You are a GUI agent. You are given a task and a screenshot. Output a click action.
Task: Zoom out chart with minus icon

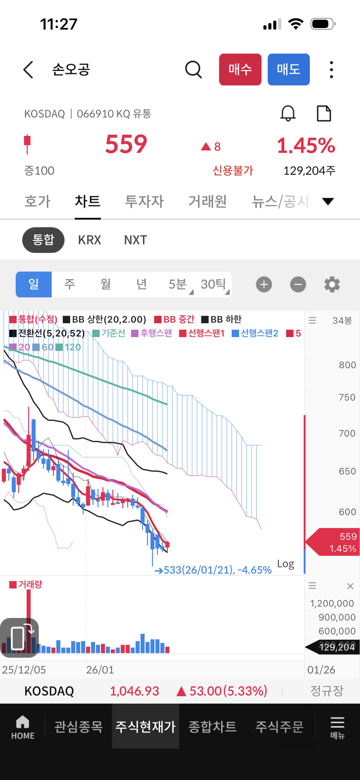pos(298,284)
